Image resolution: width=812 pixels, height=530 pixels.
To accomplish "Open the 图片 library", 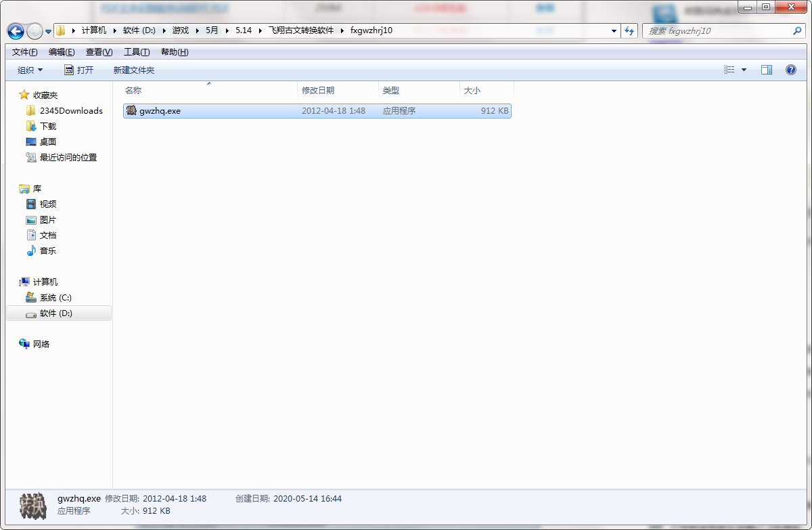I will pos(48,219).
